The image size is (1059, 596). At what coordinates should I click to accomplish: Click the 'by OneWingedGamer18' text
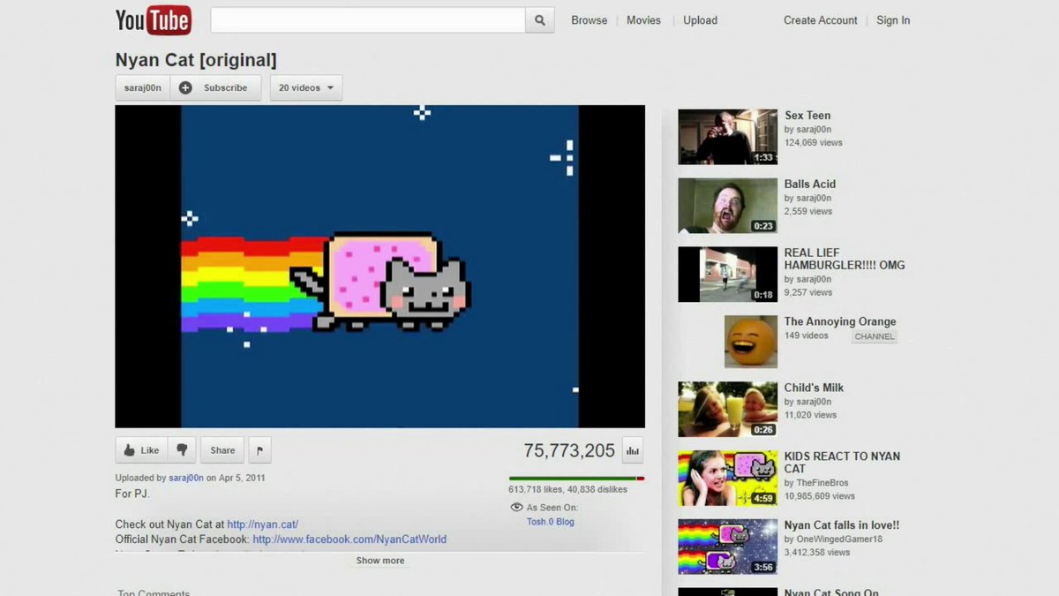833,539
